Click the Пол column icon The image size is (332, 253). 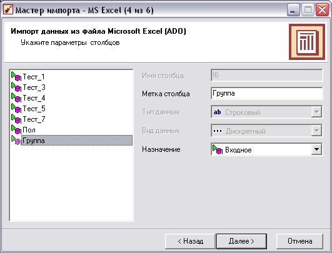[x=16, y=129]
